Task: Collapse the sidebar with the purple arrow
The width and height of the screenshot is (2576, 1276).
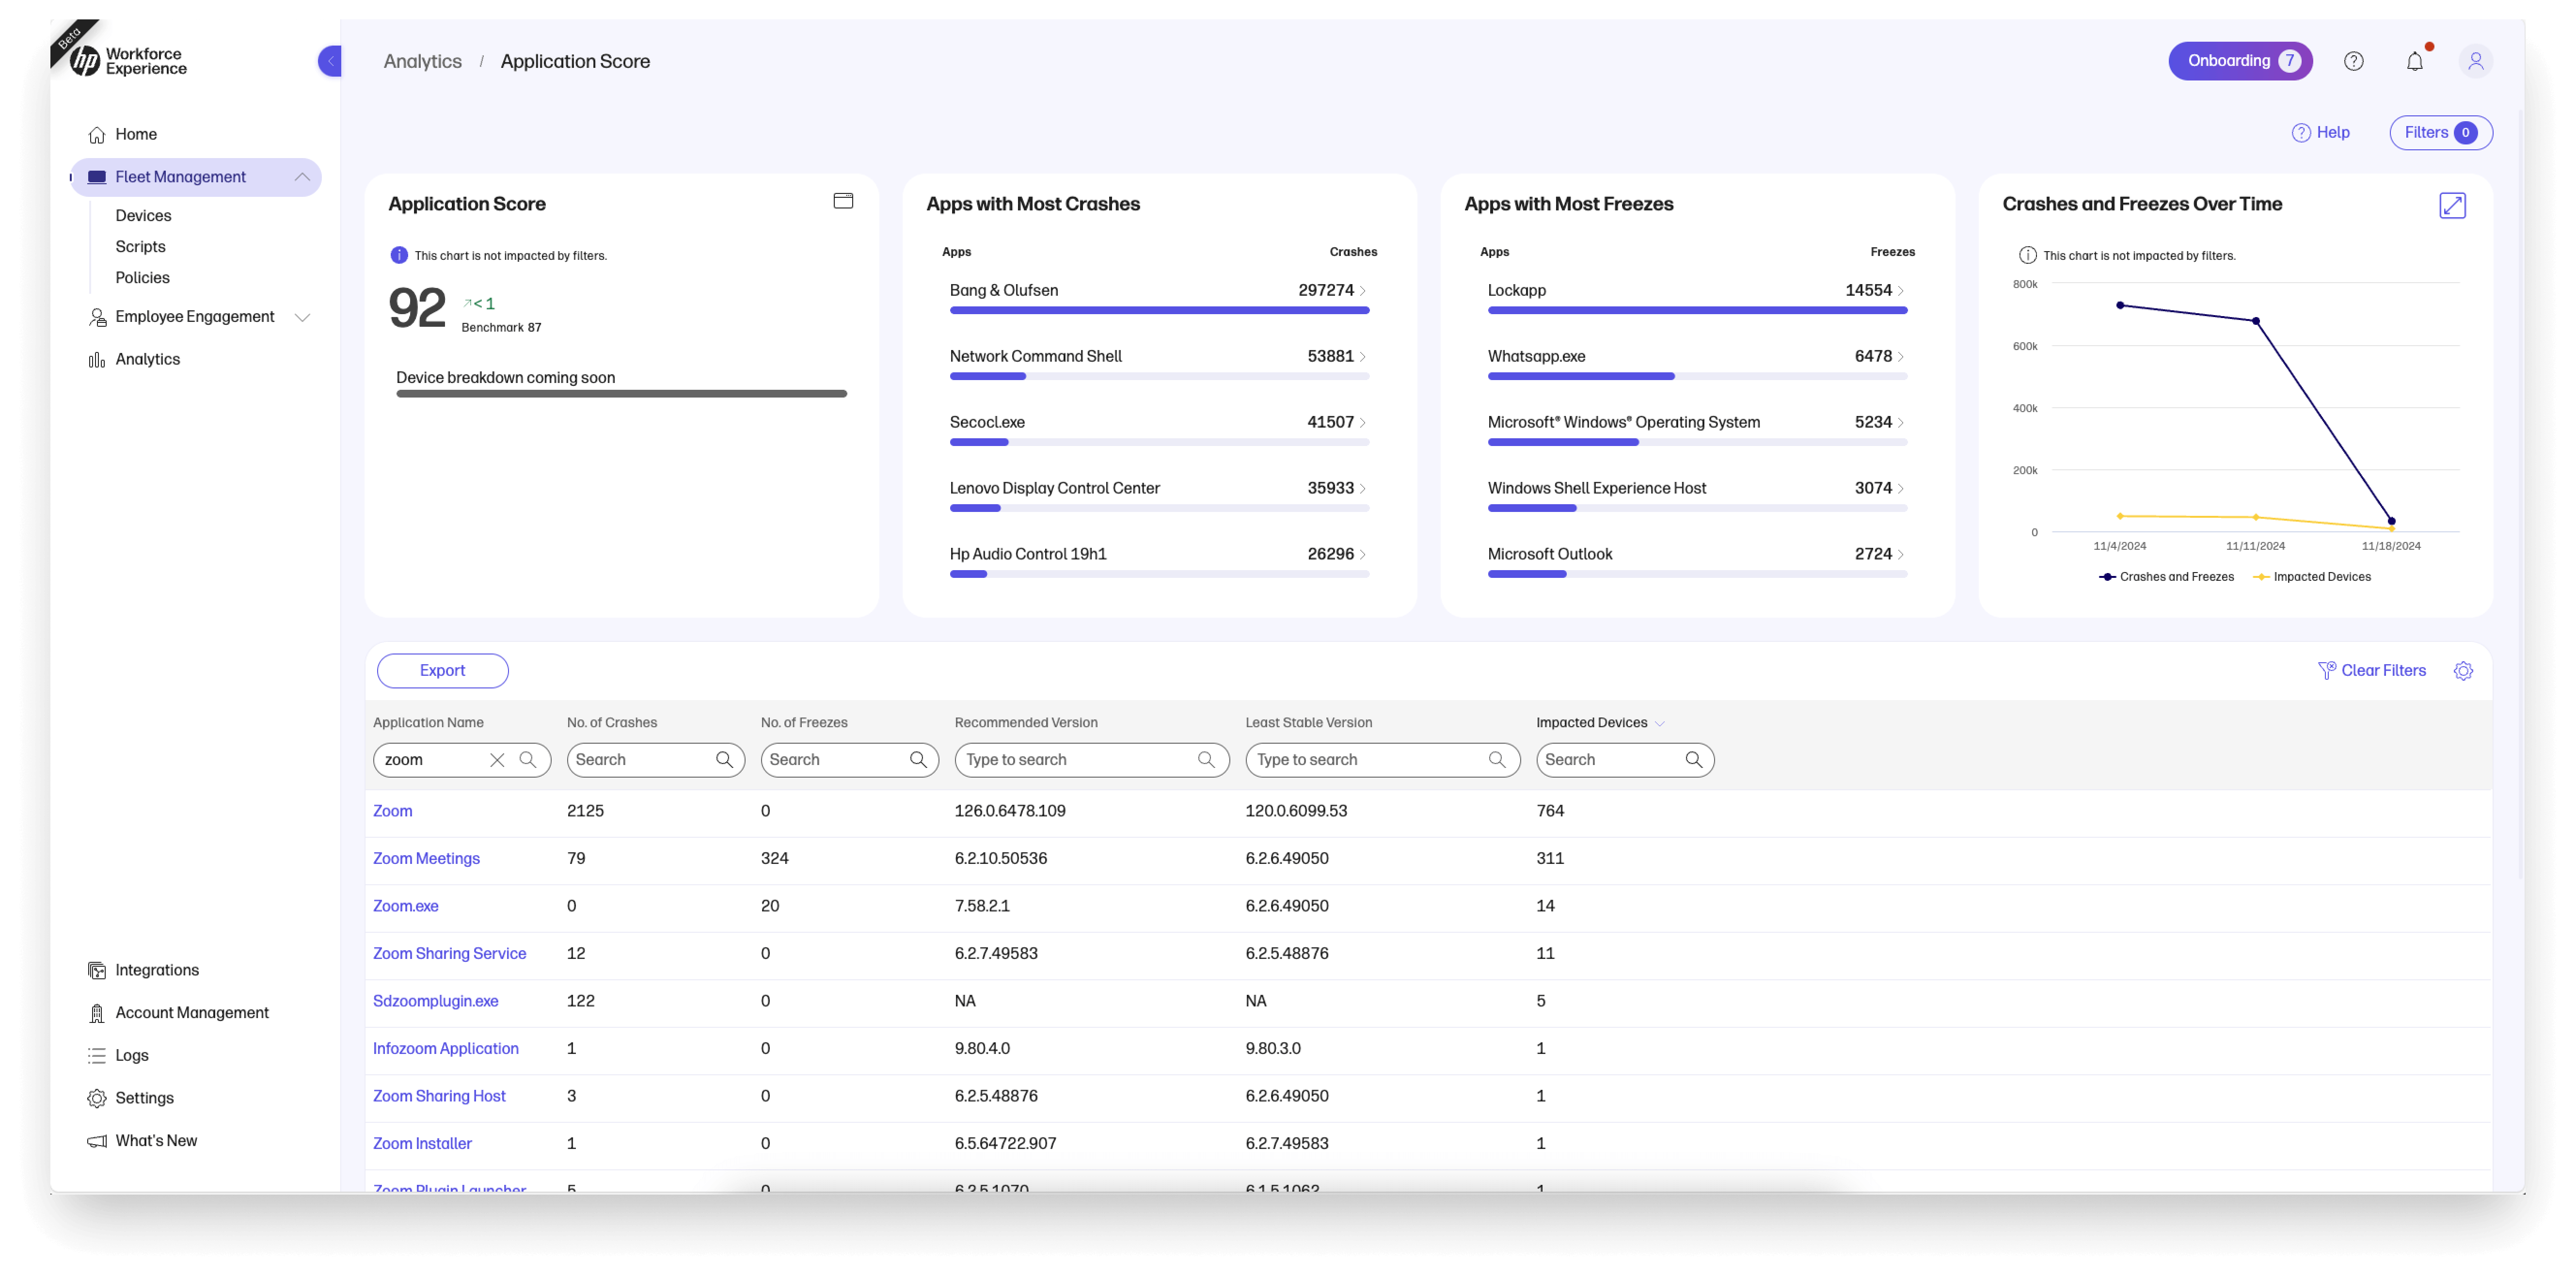Action: click(330, 61)
